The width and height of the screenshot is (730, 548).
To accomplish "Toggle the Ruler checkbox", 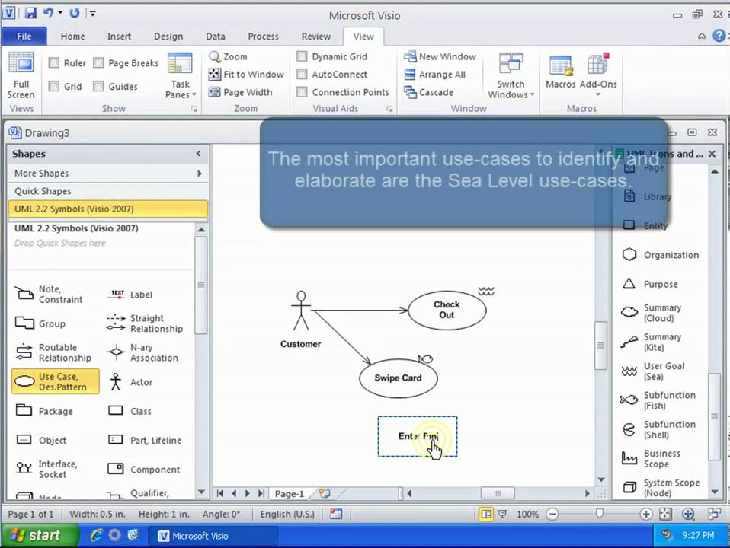I will (x=54, y=63).
